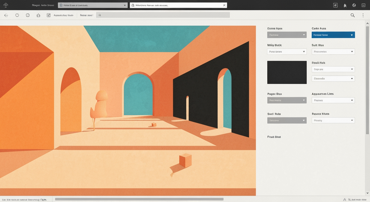Click the status text at the window's bottom left

[x=24, y=199]
